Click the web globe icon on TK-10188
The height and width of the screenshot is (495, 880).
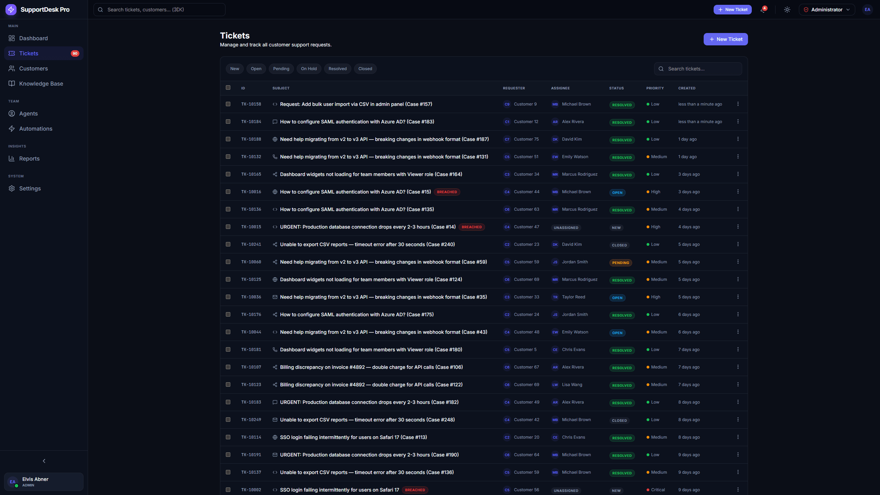(x=275, y=139)
